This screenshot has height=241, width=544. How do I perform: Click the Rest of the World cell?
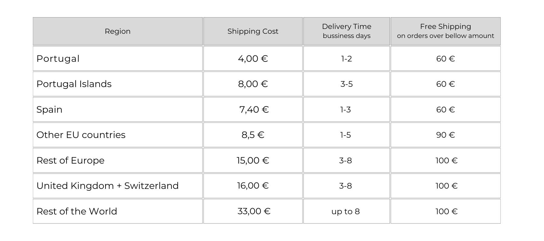click(77, 211)
